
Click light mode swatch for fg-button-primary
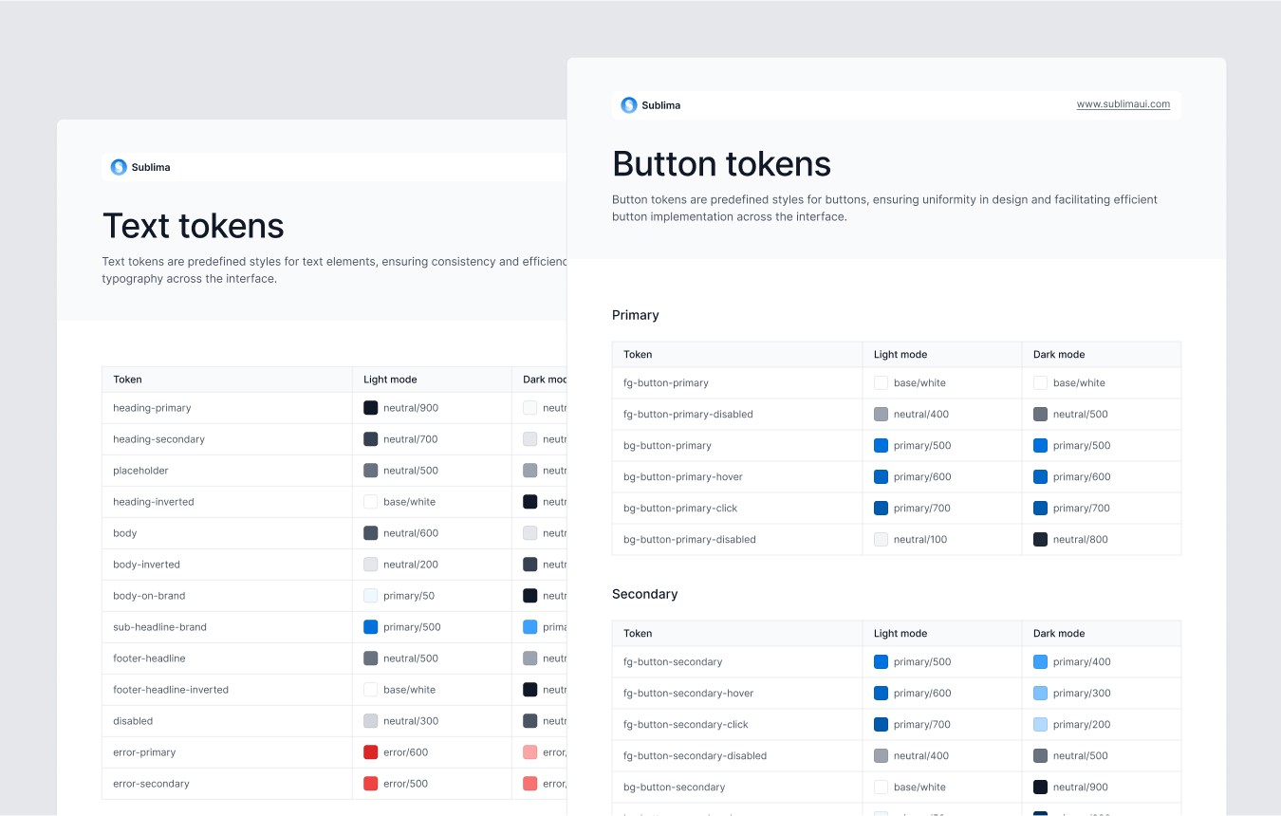[881, 383]
